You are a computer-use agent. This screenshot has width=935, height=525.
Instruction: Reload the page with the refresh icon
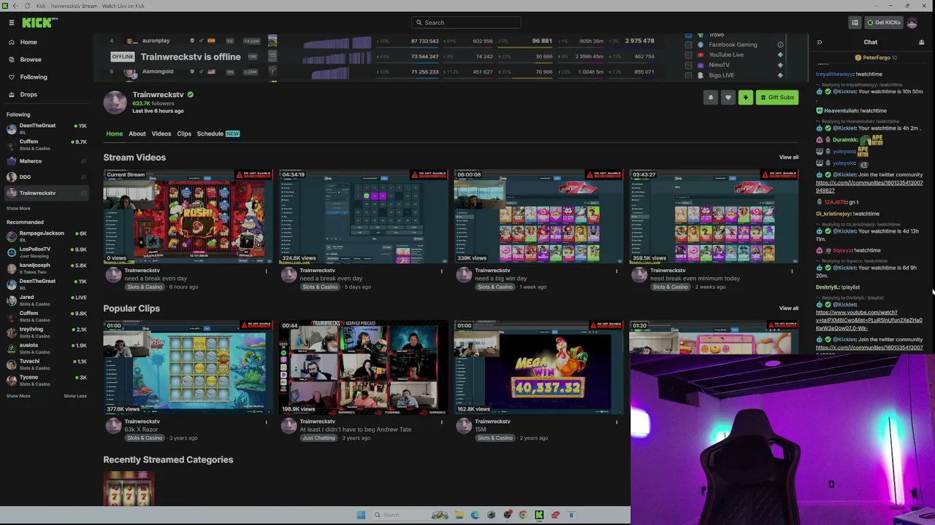point(28,6)
